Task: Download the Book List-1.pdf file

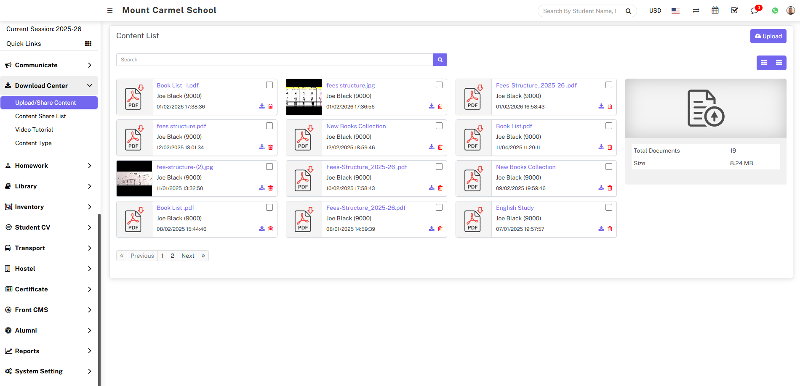Action: pos(262,106)
